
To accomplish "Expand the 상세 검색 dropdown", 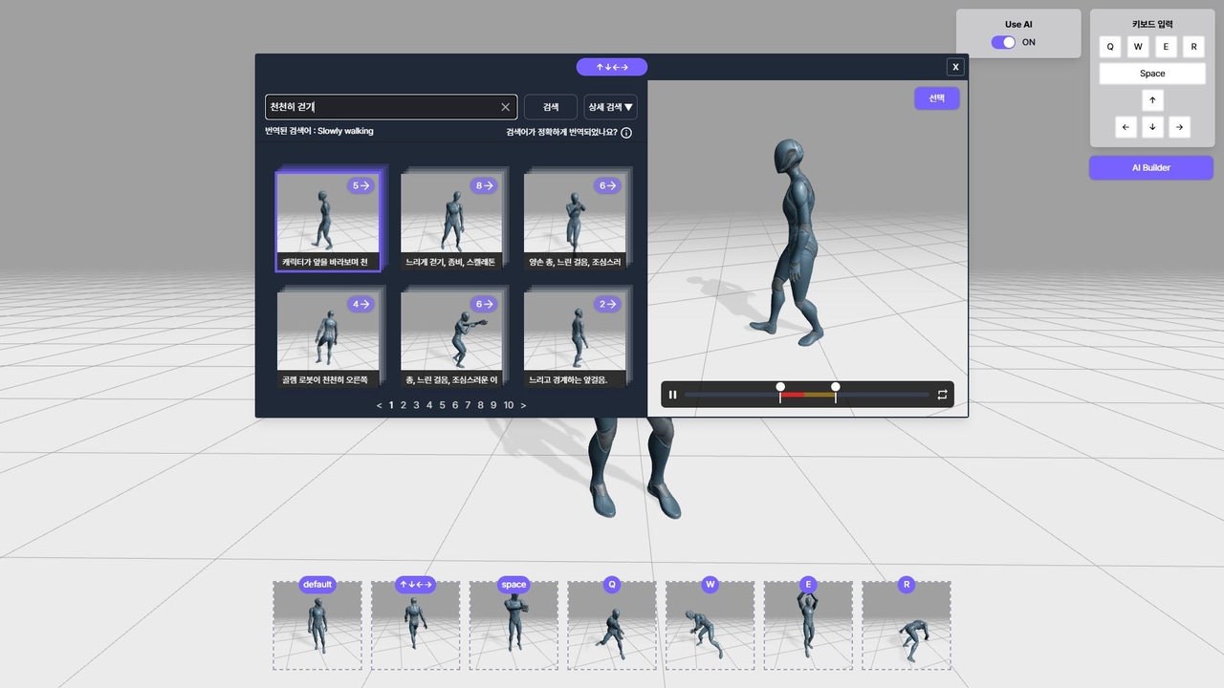I will (610, 107).
